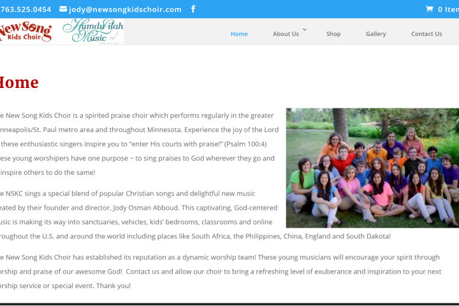
Task: Click the Hamdulilah Music logo
Action: click(93, 32)
